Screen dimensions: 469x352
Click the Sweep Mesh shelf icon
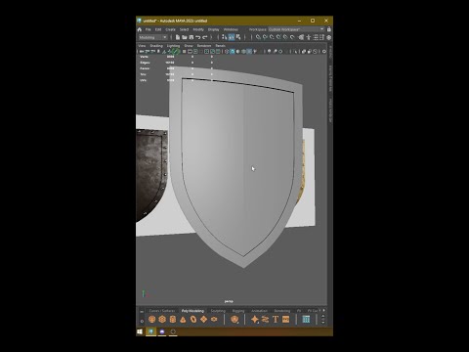(x=265, y=320)
